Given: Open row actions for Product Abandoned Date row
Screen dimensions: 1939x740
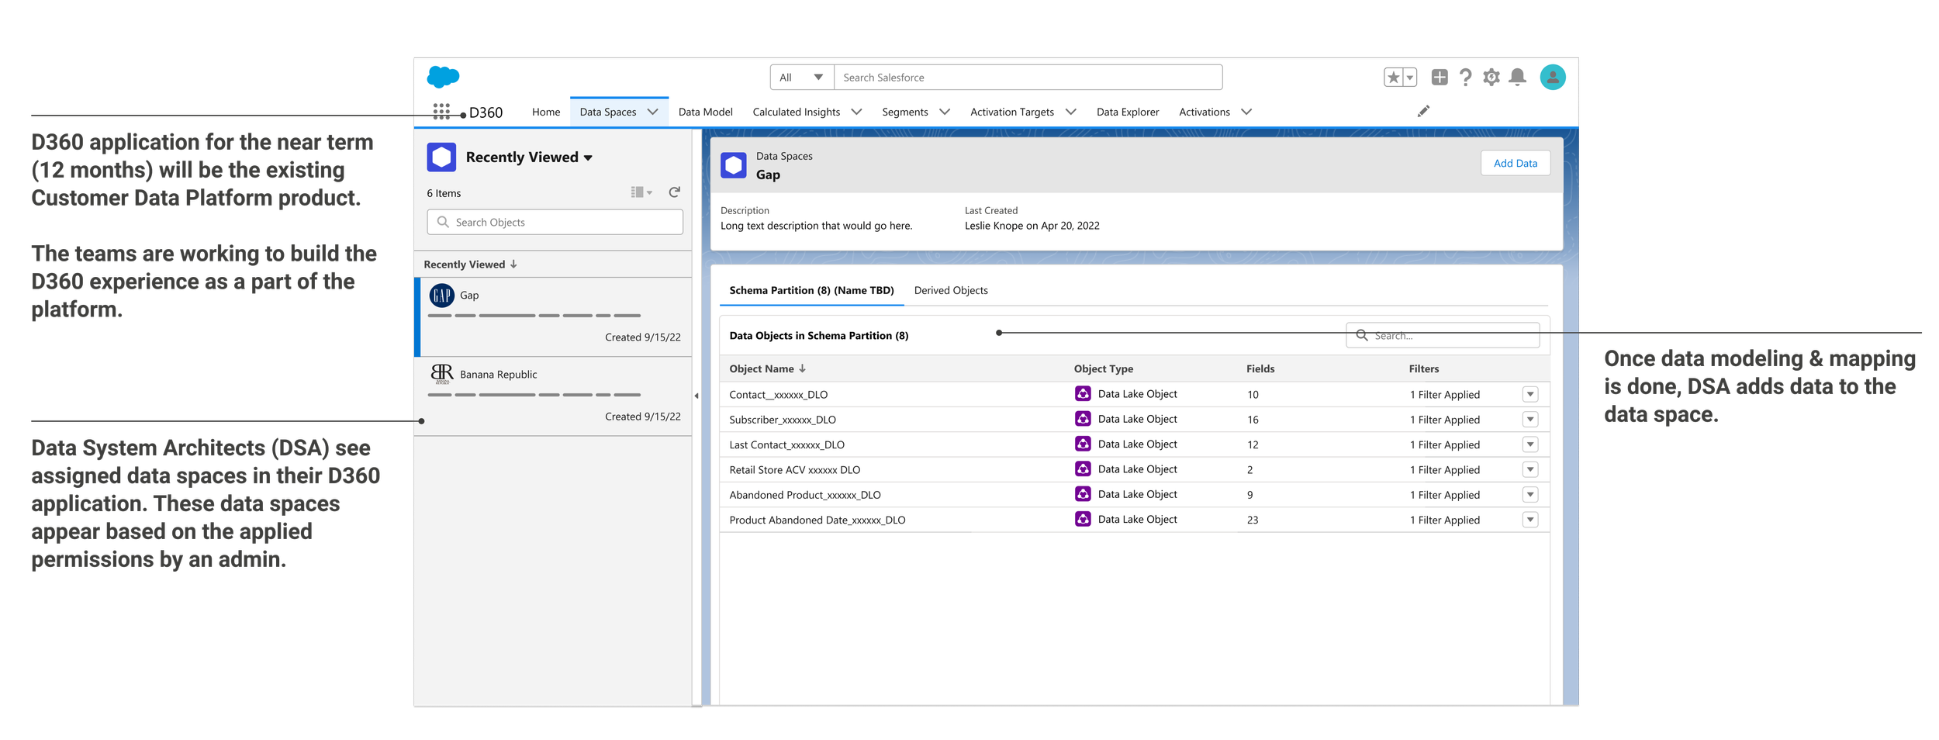Looking at the screenshot, I should (x=1530, y=520).
